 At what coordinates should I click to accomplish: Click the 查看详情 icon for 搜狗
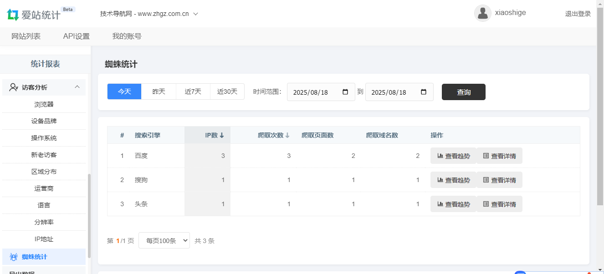coord(485,180)
